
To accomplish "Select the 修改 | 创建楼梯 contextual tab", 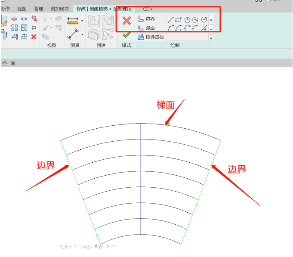I will click(104, 9).
